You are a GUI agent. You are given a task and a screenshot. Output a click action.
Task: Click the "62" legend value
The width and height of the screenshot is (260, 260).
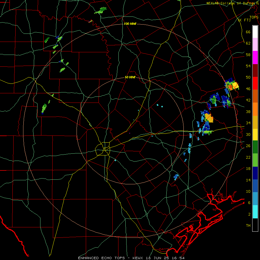[248, 43]
